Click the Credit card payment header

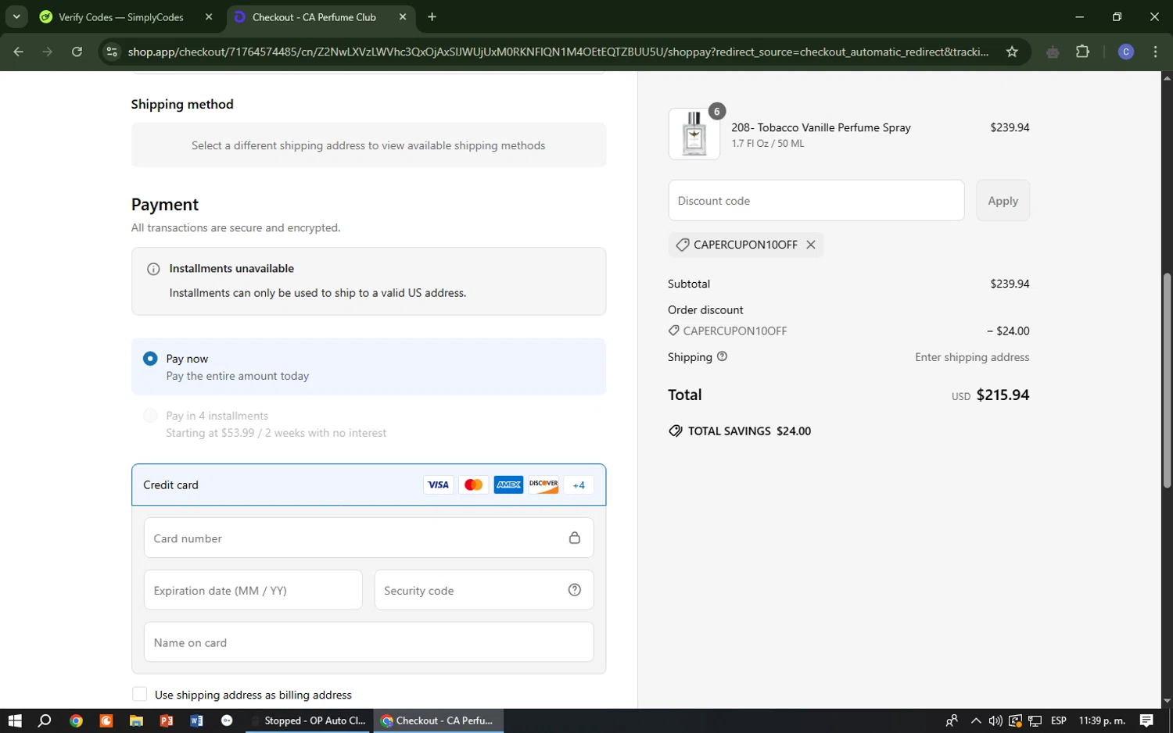(368, 484)
